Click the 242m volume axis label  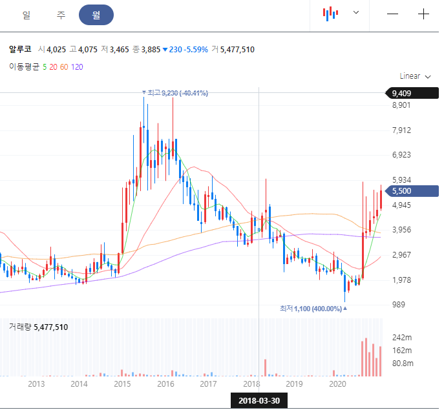click(402, 337)
